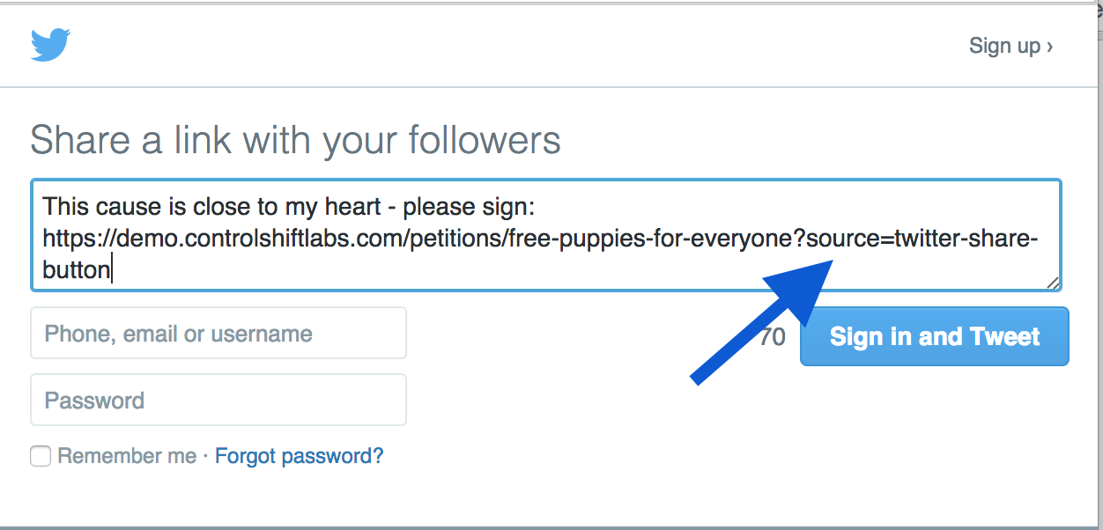The width and height of the screenshot is (1103, 530).
Task: Click the chevron after Sign up
Action: [1049, 47]
